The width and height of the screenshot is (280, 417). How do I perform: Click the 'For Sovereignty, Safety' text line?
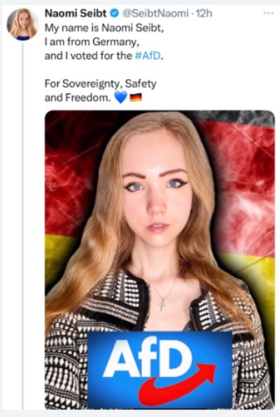coord(100,83)
